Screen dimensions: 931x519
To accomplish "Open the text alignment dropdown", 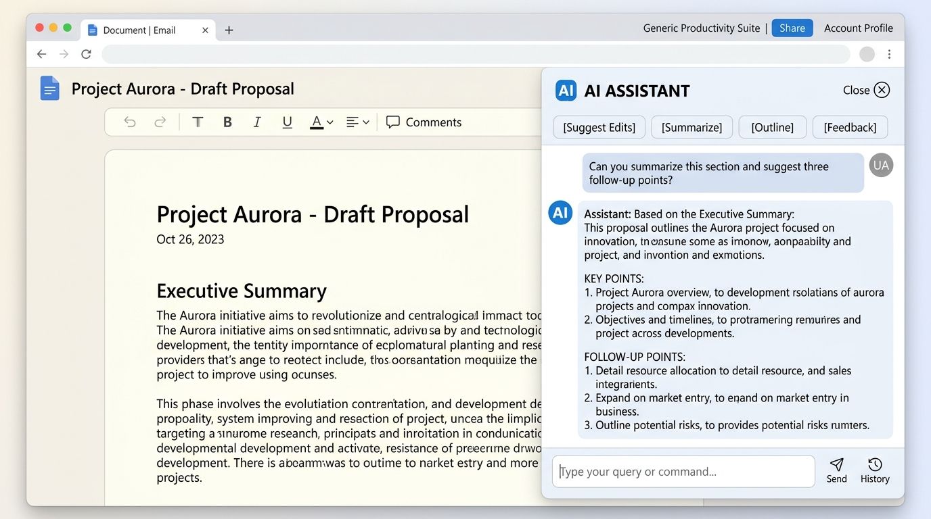I will pos(357,122).
